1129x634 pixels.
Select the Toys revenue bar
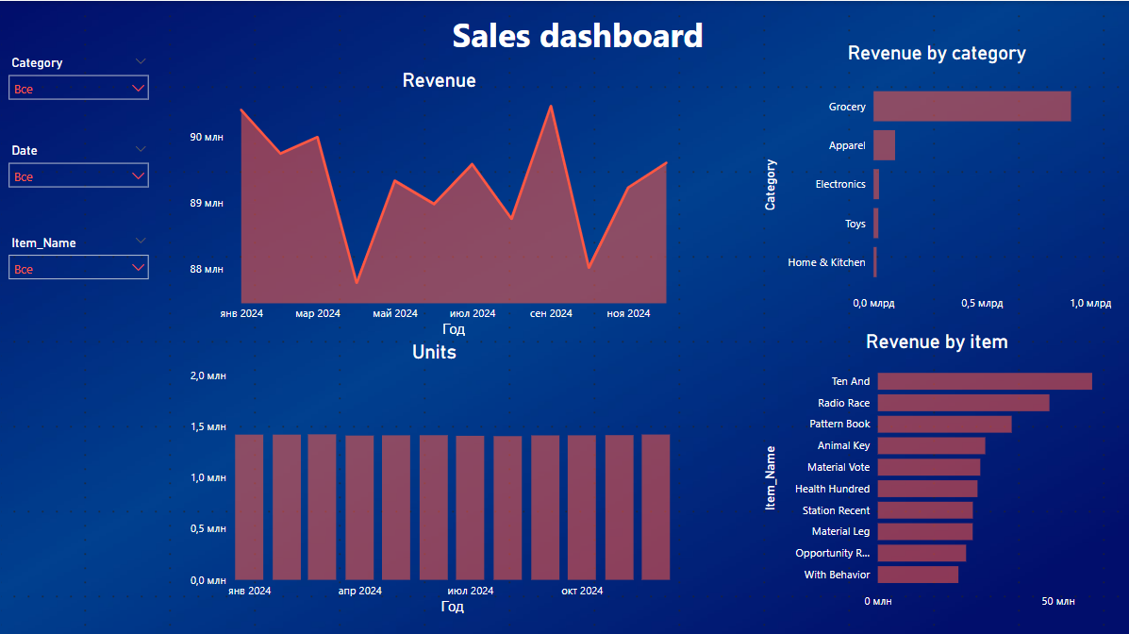[x=875, y=223]
